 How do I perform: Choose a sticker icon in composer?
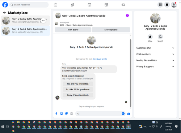[x=67, y=113]
